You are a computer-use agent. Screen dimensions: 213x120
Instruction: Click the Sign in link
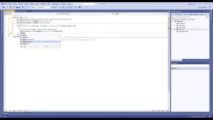190,4
